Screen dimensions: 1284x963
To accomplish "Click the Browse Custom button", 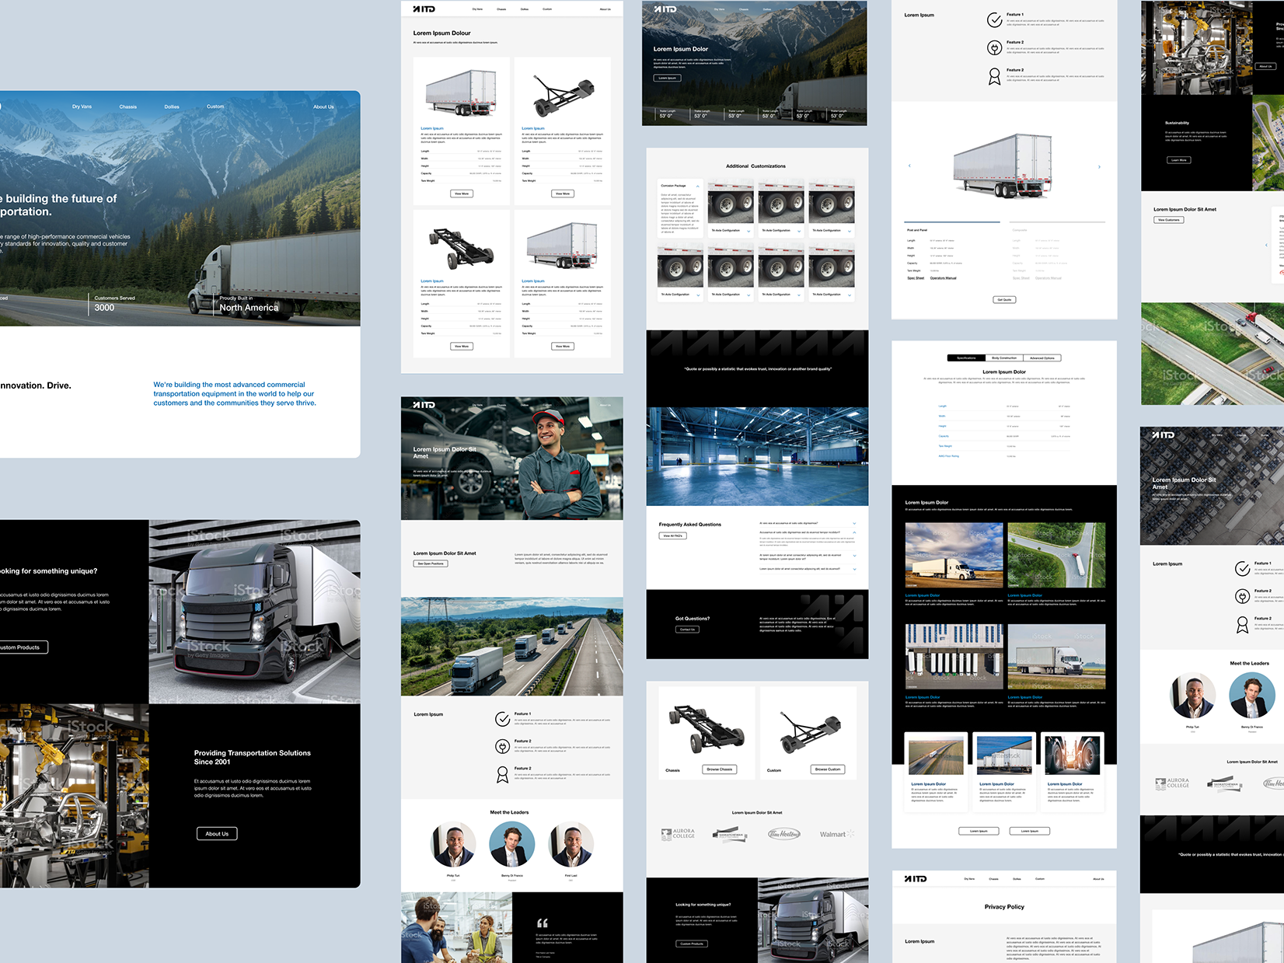I will [827, 769].
